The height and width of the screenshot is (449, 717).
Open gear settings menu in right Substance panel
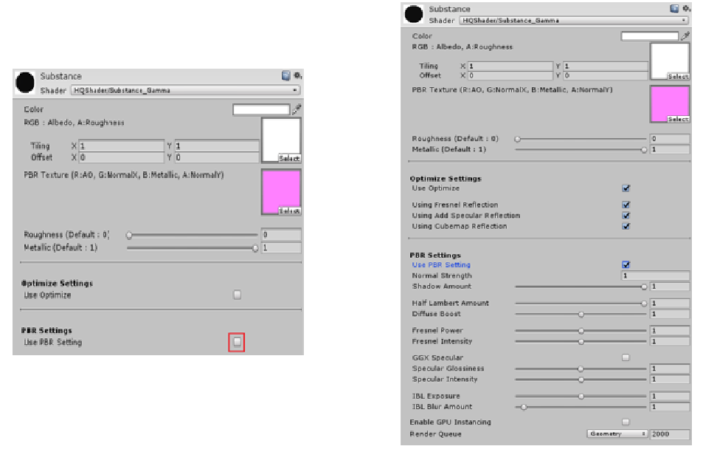click(686, 8)
